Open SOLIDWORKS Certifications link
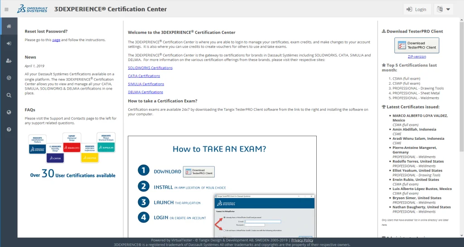Viewport: 464px width, 247px height. coord(150,68)
